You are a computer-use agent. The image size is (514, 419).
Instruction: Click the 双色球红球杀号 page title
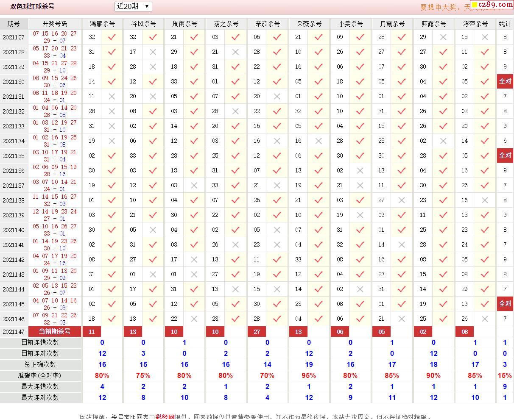coord(32,7)
